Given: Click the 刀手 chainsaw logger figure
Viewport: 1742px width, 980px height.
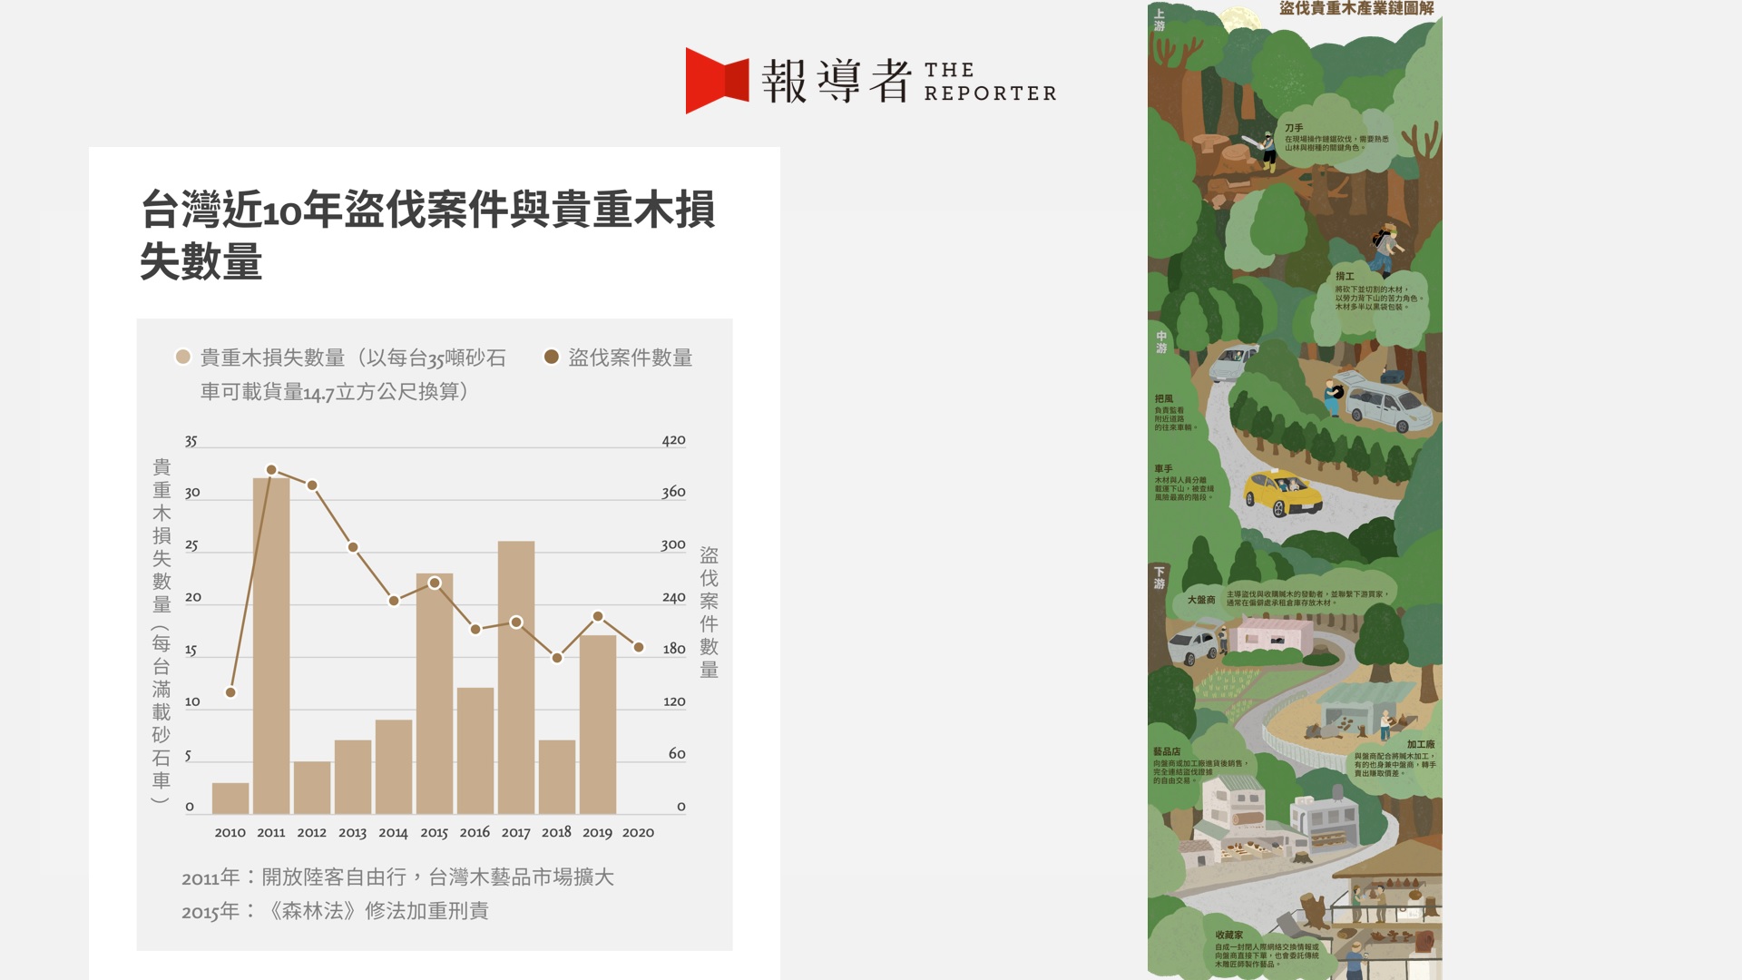Looking at the screenshot, I should [1267, 151].
